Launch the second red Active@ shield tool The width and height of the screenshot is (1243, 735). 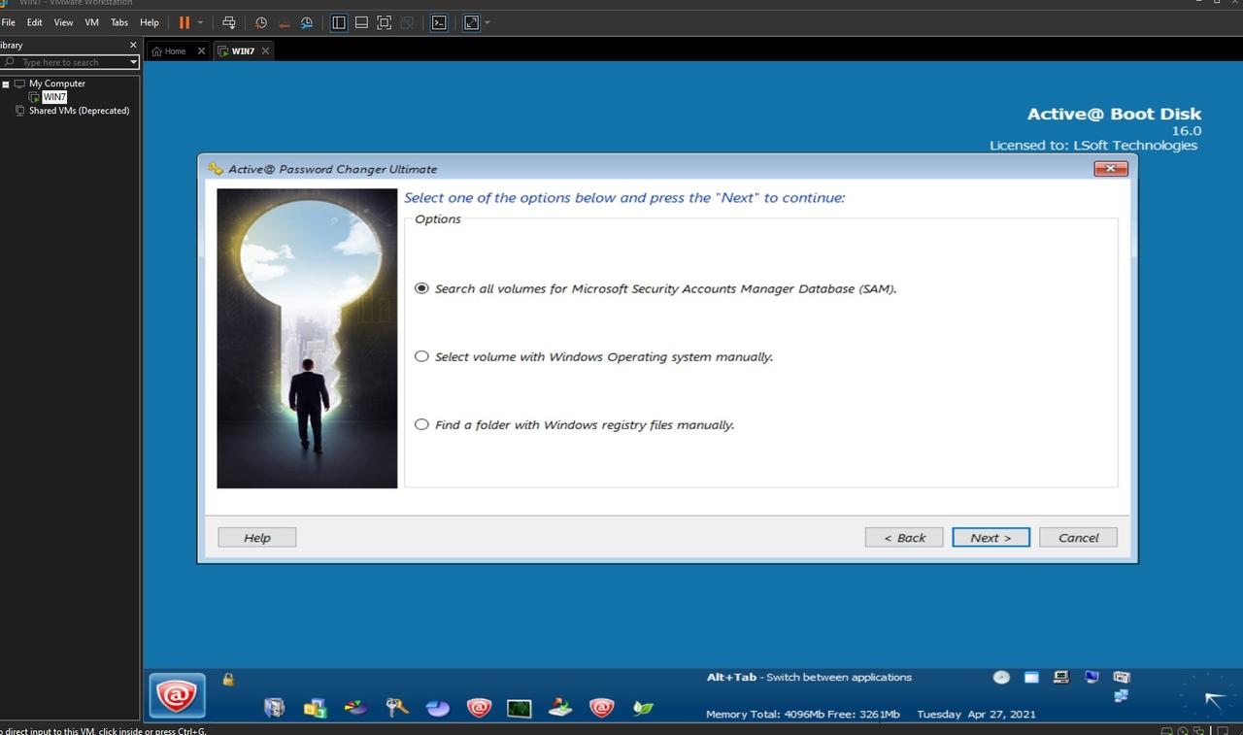602,708
